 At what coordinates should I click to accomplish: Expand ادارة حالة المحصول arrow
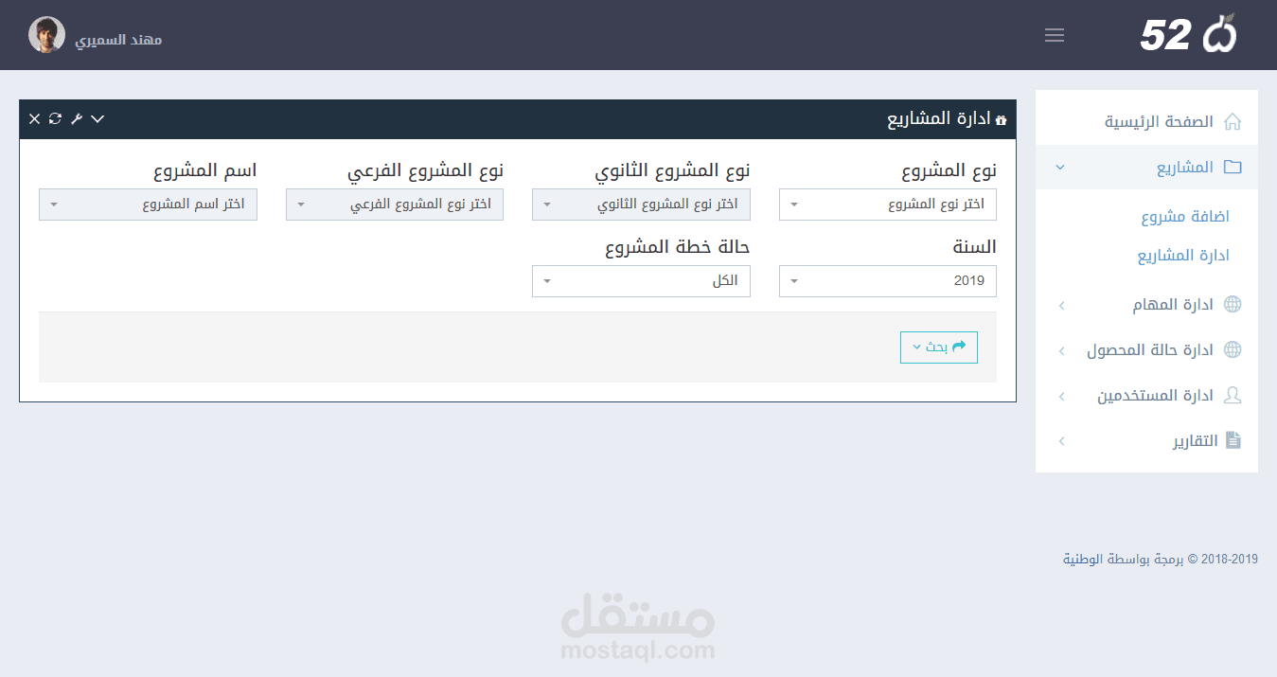[x=1060, y=350]
